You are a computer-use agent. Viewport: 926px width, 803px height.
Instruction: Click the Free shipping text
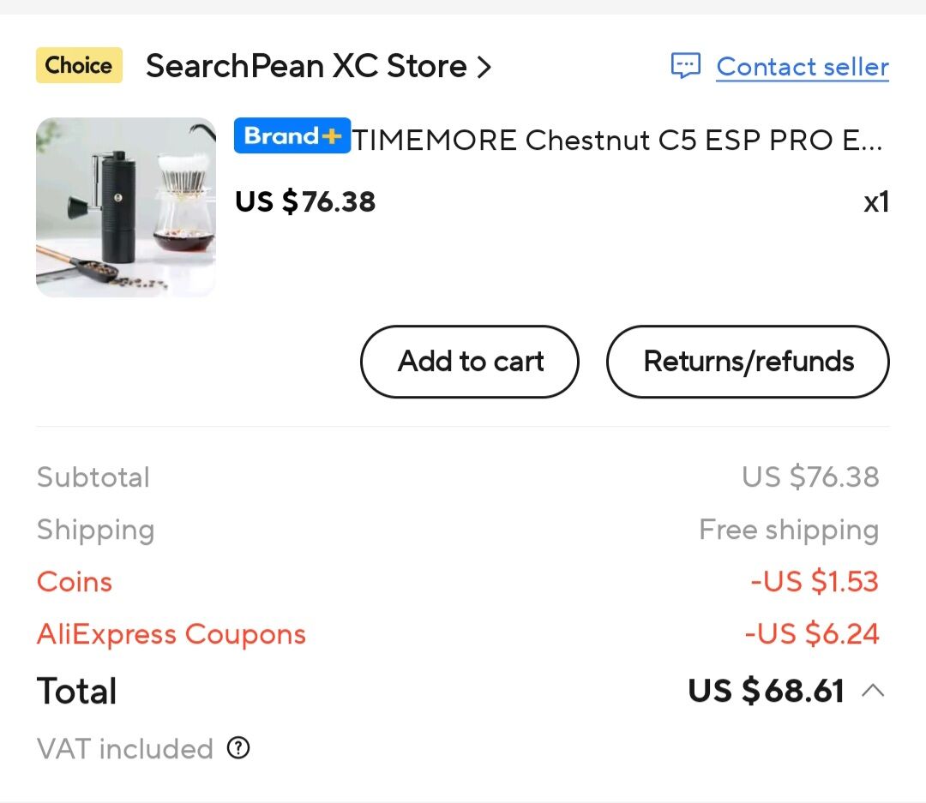[x=789, y=530]
